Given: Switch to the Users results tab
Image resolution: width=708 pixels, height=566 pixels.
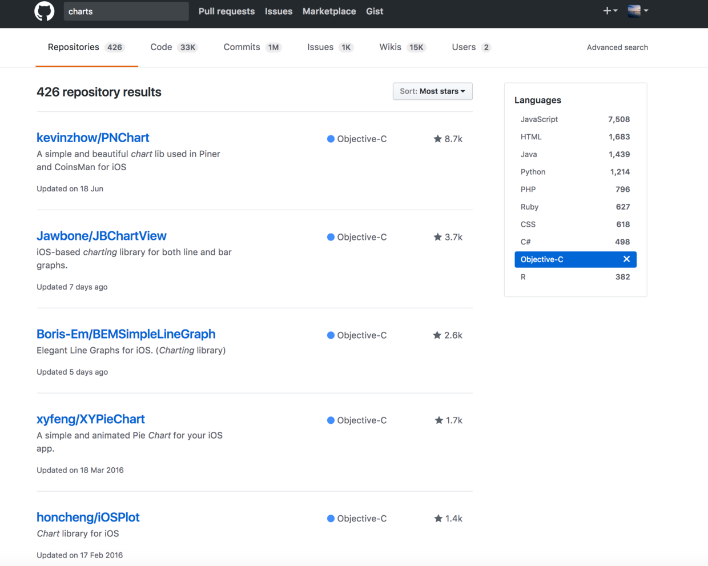Looking at the screenshot, I should [x=472, y=47].
